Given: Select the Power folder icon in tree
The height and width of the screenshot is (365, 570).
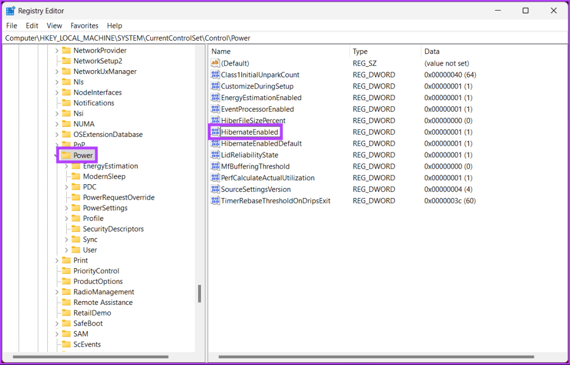Looking at the screenshot, I should pyautogui.click(x=66, y=156).
